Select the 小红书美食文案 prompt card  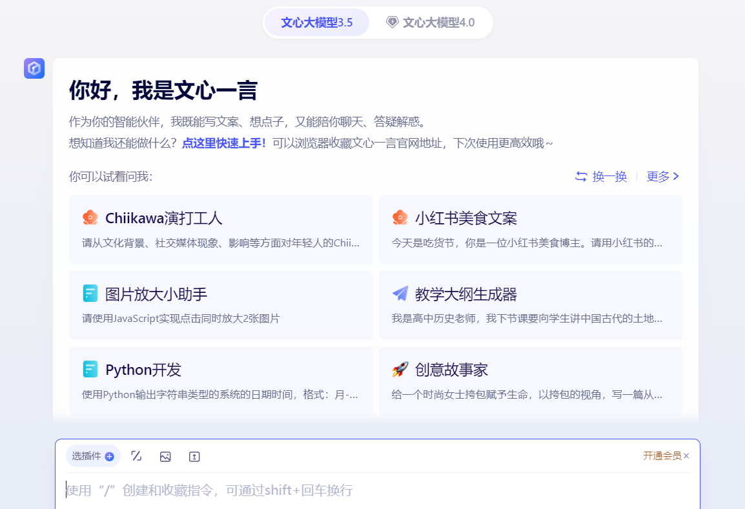[530, 230]
